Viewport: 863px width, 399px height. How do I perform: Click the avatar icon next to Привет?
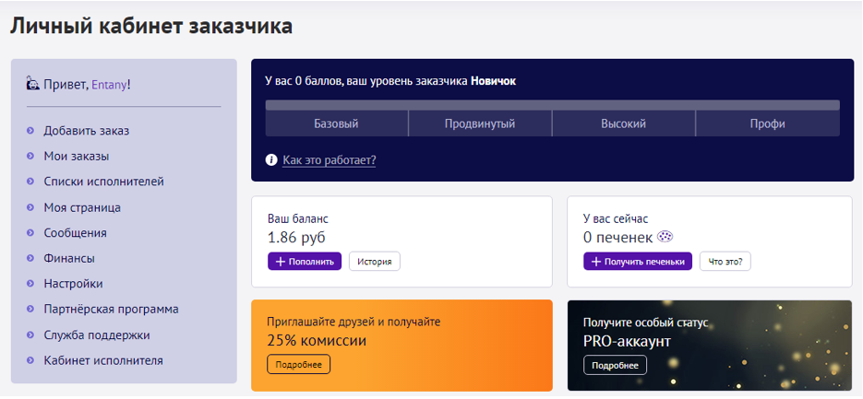click(32, 84)
